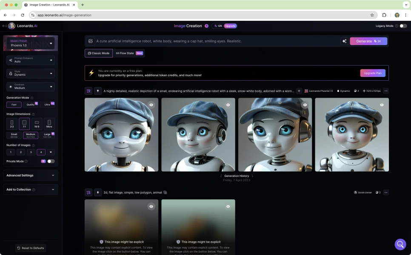Click the magic wand icon beside the low polygon prompt

pyautogui.click(x=88, y=193)
